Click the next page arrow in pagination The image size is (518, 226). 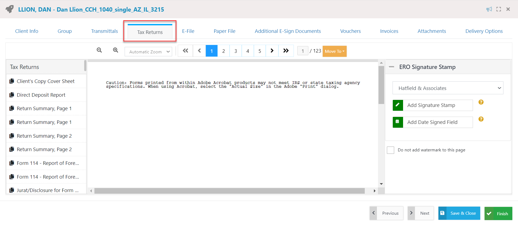coord(272,51)
